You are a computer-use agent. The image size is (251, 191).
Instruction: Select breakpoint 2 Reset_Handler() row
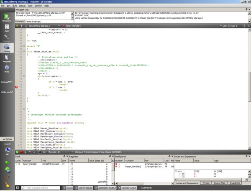144,166
